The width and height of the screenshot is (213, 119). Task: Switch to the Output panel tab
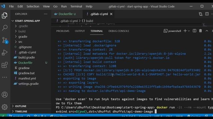[80, 31]
